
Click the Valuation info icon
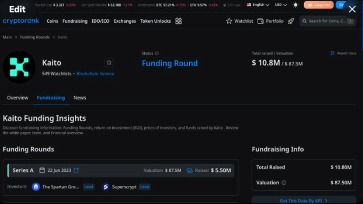284,183
